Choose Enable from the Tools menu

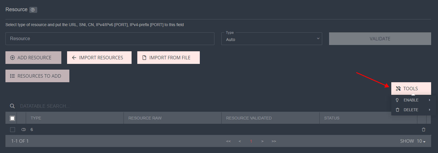click(x=411, y=100)
